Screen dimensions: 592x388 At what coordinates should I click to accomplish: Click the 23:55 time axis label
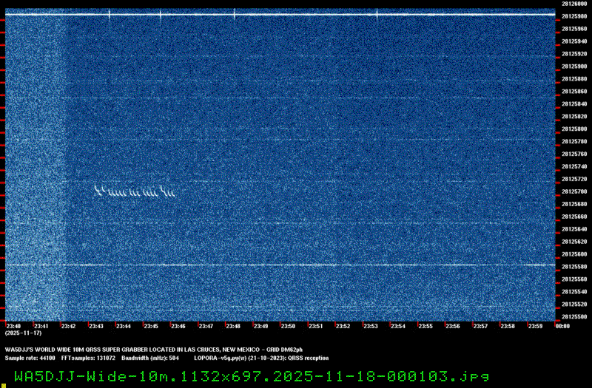pos(425,326)
